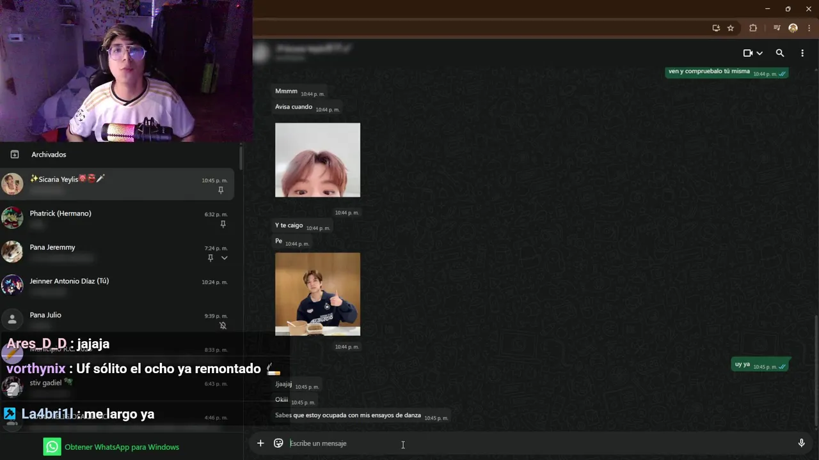The width and height of the screenshot is (819, 460).
Task: Open the attachment plus button
Action: 260,443
